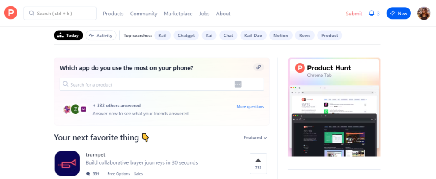The height and width of the screenshot is (179, 436).
Task: Open the Products menu
Action: click(113, 14)
